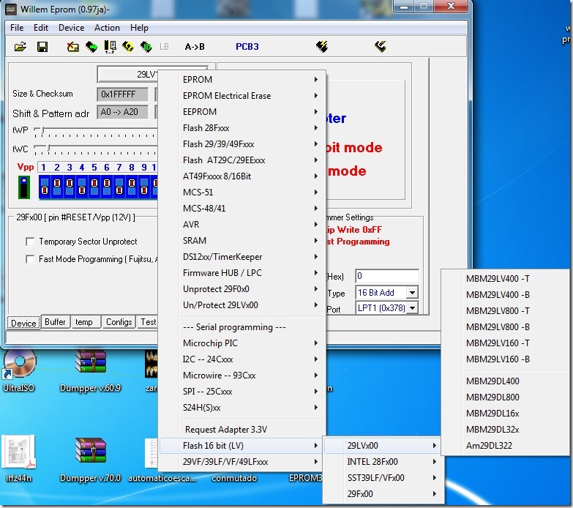Click the PCB3 toolbar button
The height and width of the screenshot is (508, 573).
(247, 47)
